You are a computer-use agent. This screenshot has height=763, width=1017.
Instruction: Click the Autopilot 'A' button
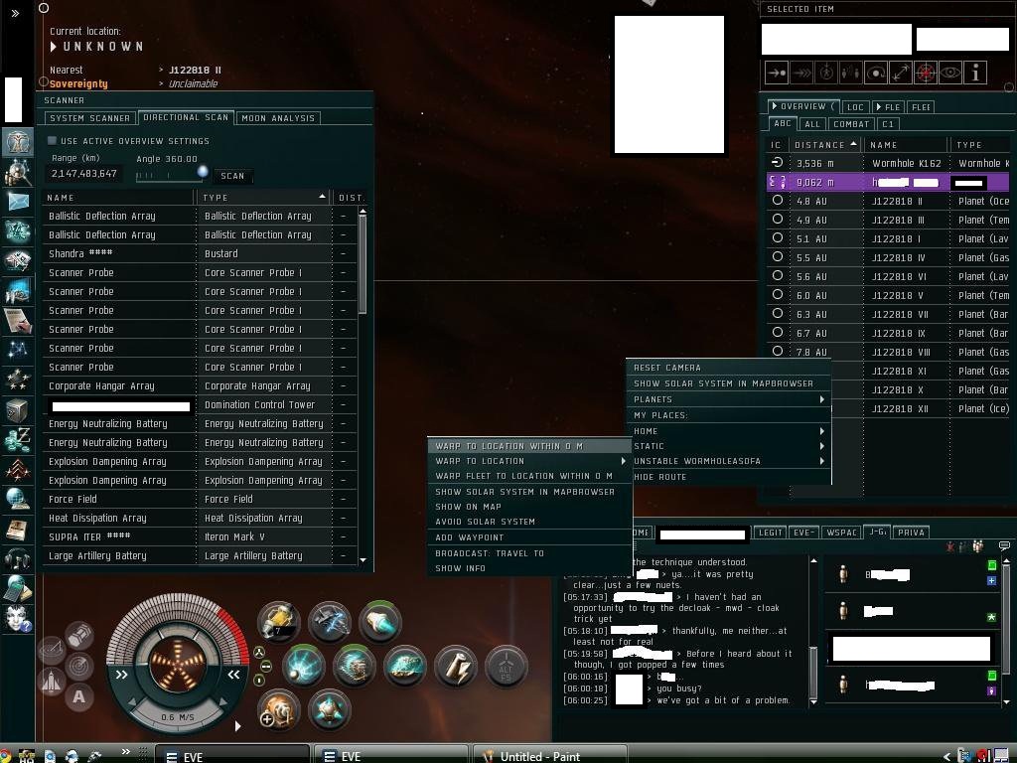78,697
